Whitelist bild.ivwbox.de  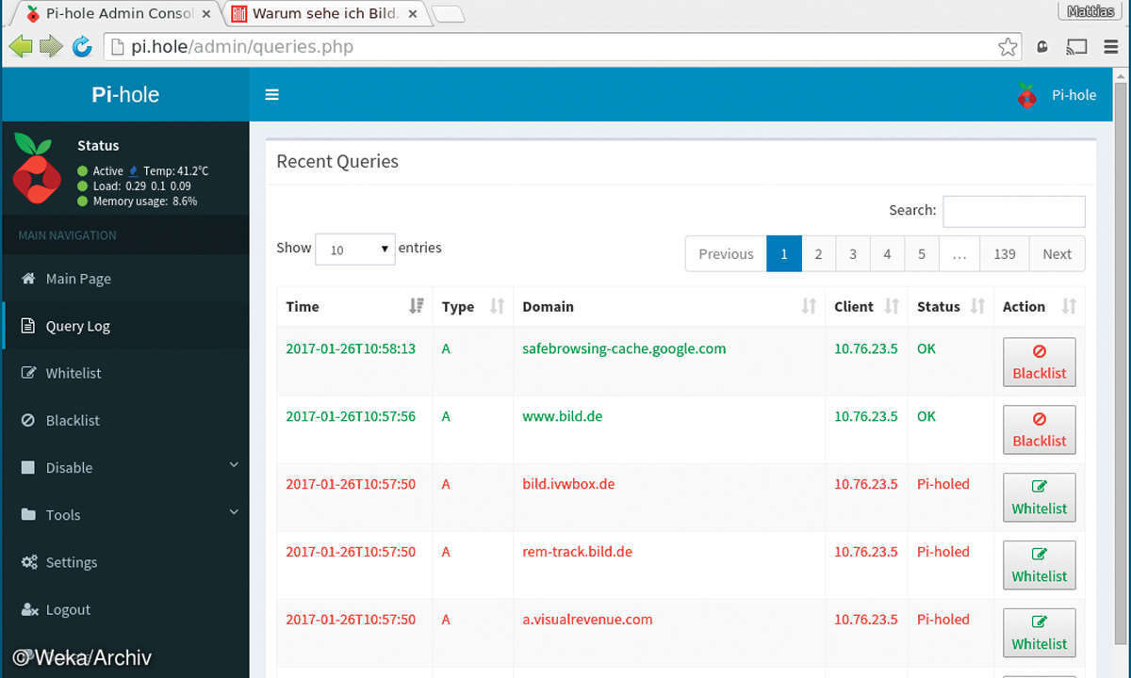1039,497
